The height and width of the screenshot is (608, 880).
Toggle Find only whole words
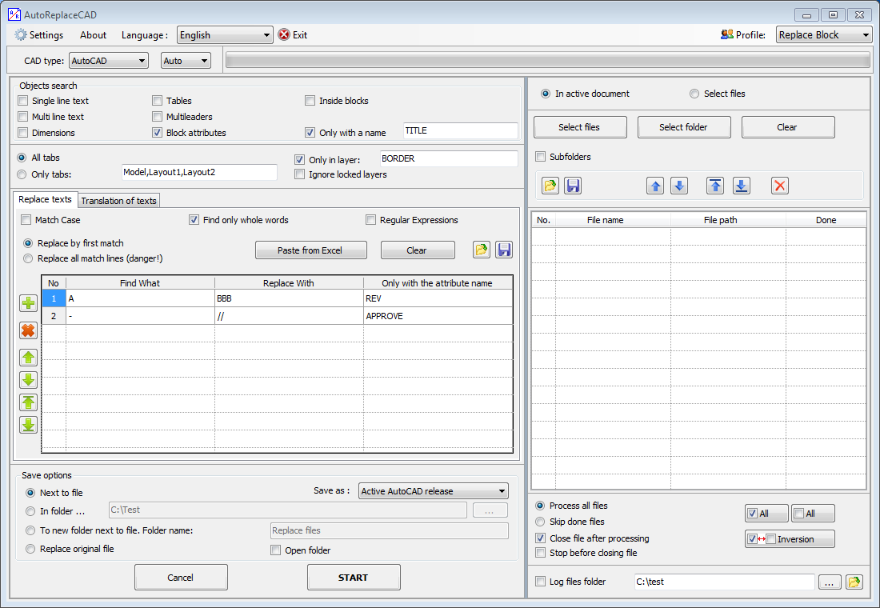[x=194, y=219]
